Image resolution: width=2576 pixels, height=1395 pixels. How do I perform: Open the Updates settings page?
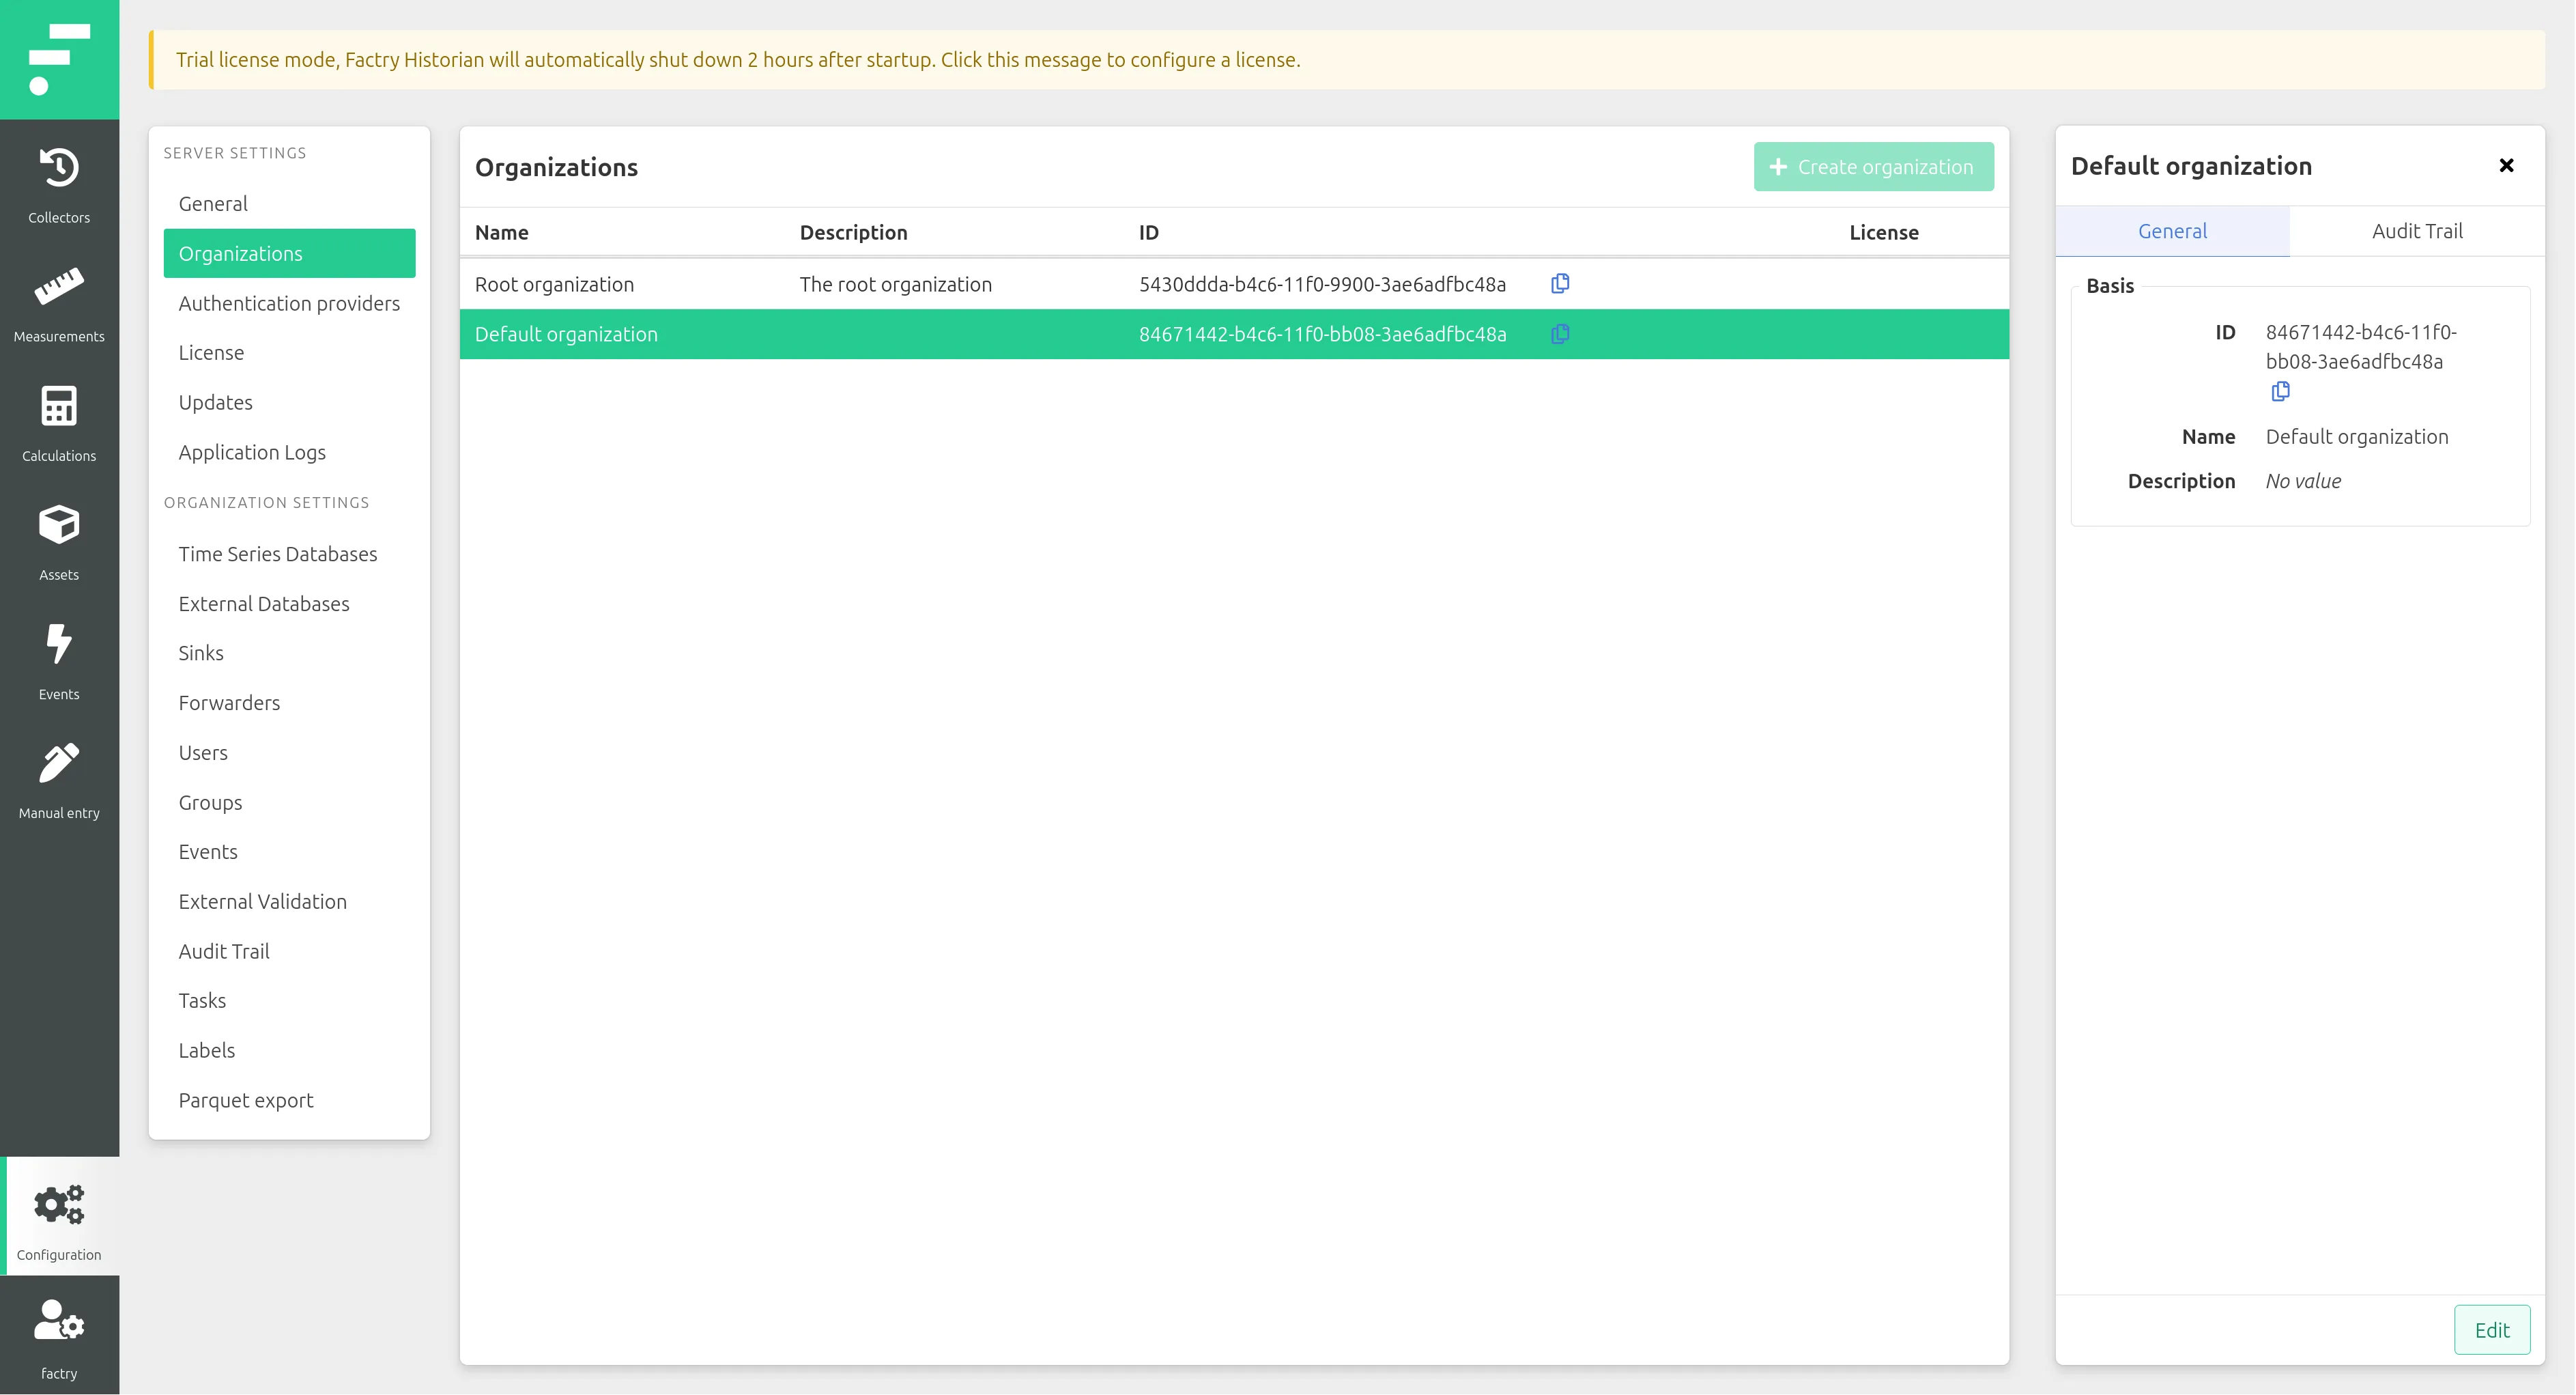tap(289, 402)
